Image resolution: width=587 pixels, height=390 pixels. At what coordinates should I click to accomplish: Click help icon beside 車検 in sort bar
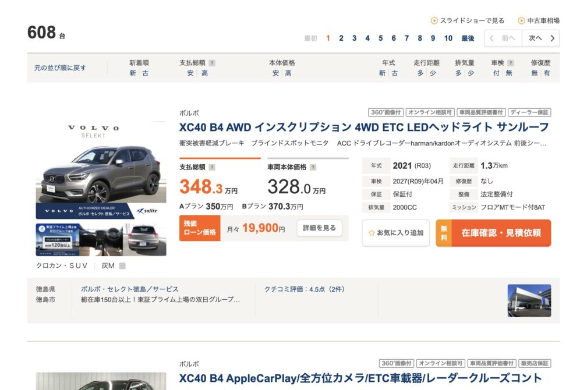tap(511, 63)
